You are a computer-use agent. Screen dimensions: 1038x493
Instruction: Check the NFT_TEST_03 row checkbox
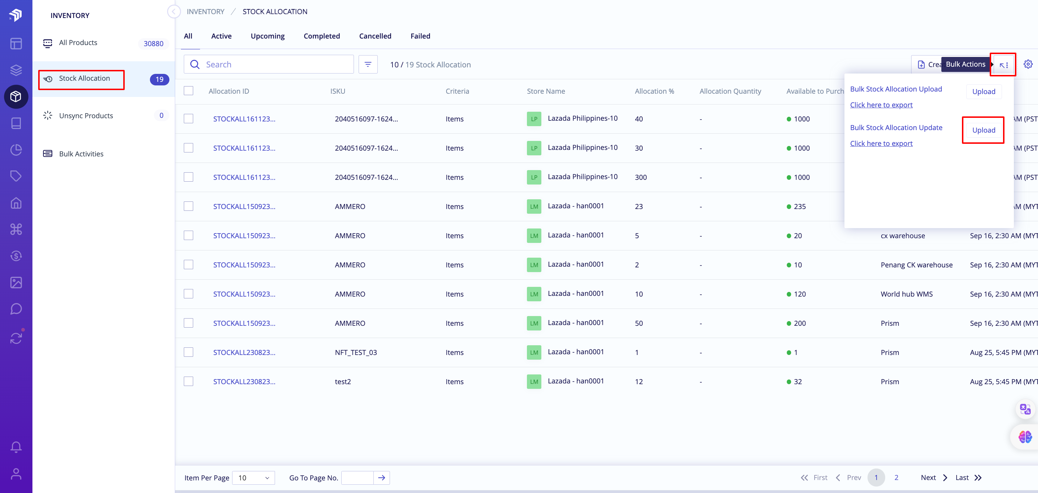188,352
